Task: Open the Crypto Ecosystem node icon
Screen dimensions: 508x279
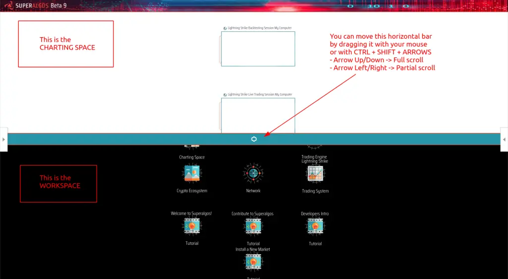Action: [192, 173]
